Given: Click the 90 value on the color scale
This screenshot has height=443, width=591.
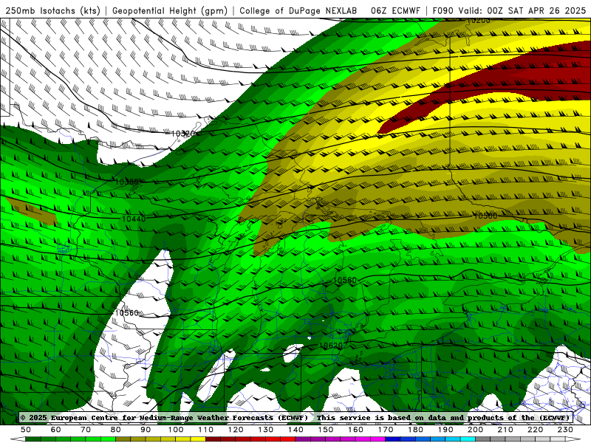Looking at the screenshot, I should point(146,430).
